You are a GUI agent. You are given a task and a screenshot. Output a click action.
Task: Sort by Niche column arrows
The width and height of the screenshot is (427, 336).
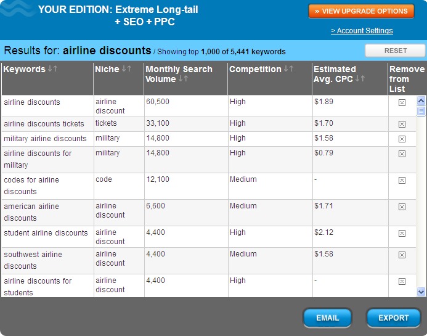[126, 69]
